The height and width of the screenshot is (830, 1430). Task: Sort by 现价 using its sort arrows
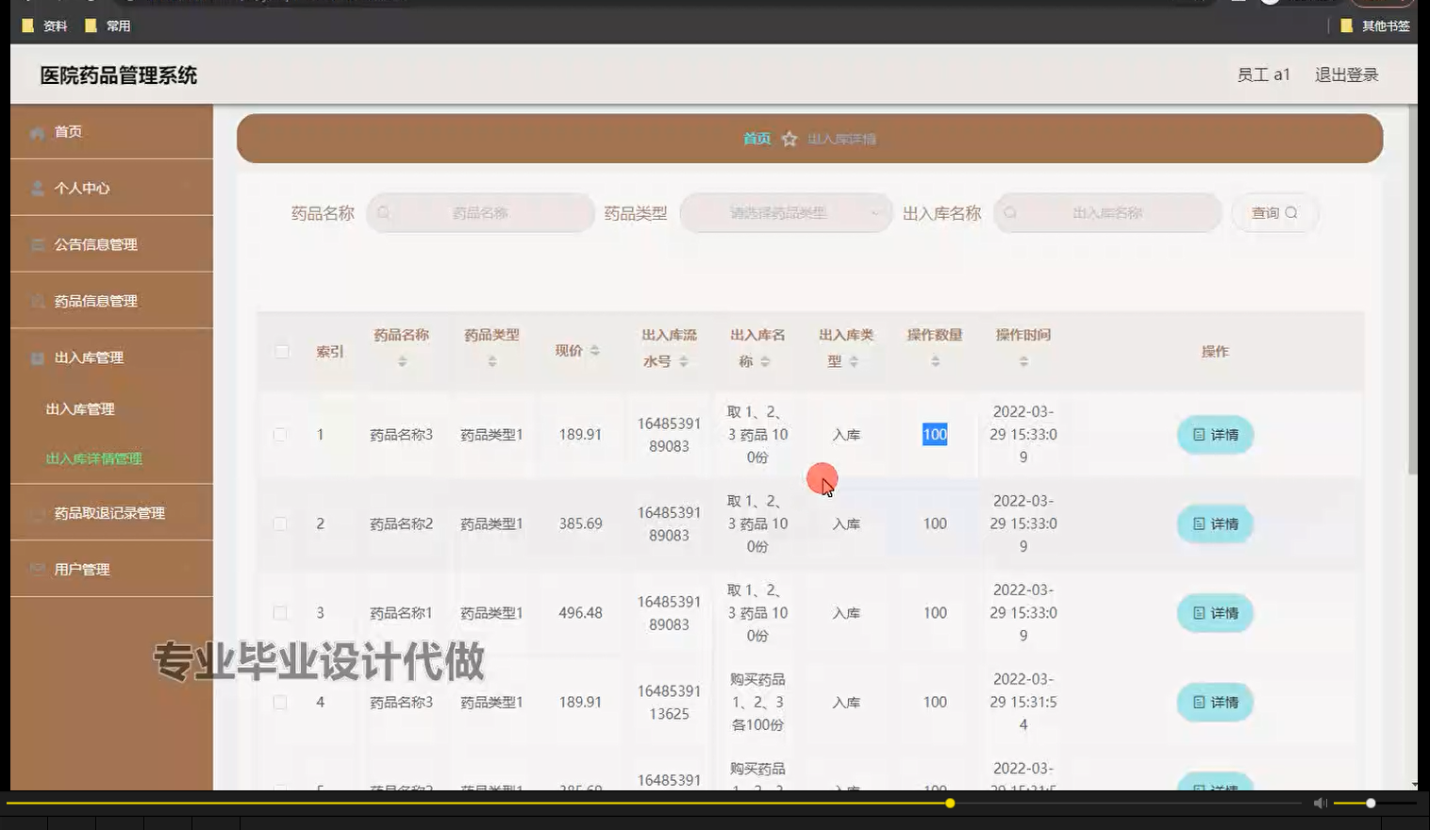[595, 351]
